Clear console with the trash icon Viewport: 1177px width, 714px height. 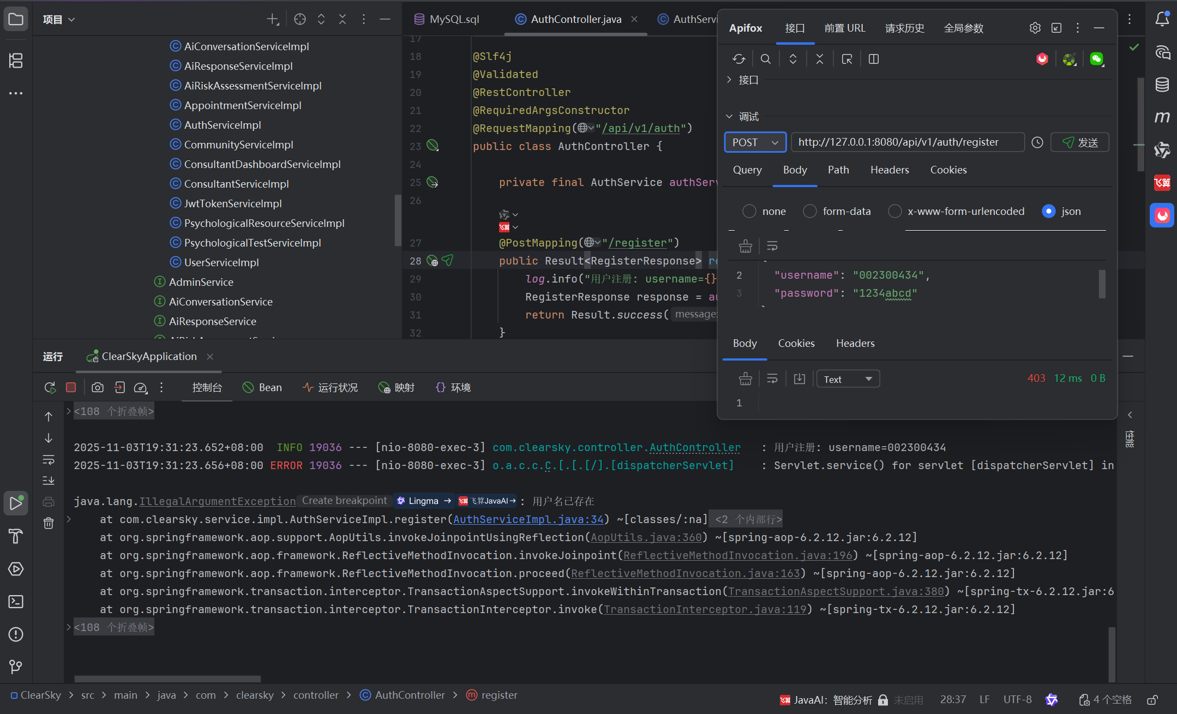click(49, 523)
